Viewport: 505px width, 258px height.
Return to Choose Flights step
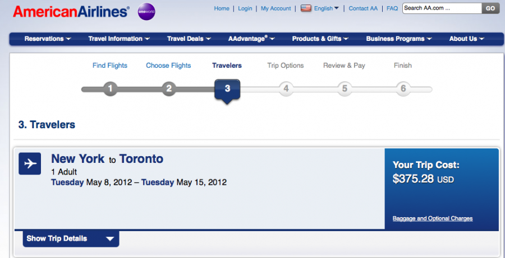pos(168,65)
